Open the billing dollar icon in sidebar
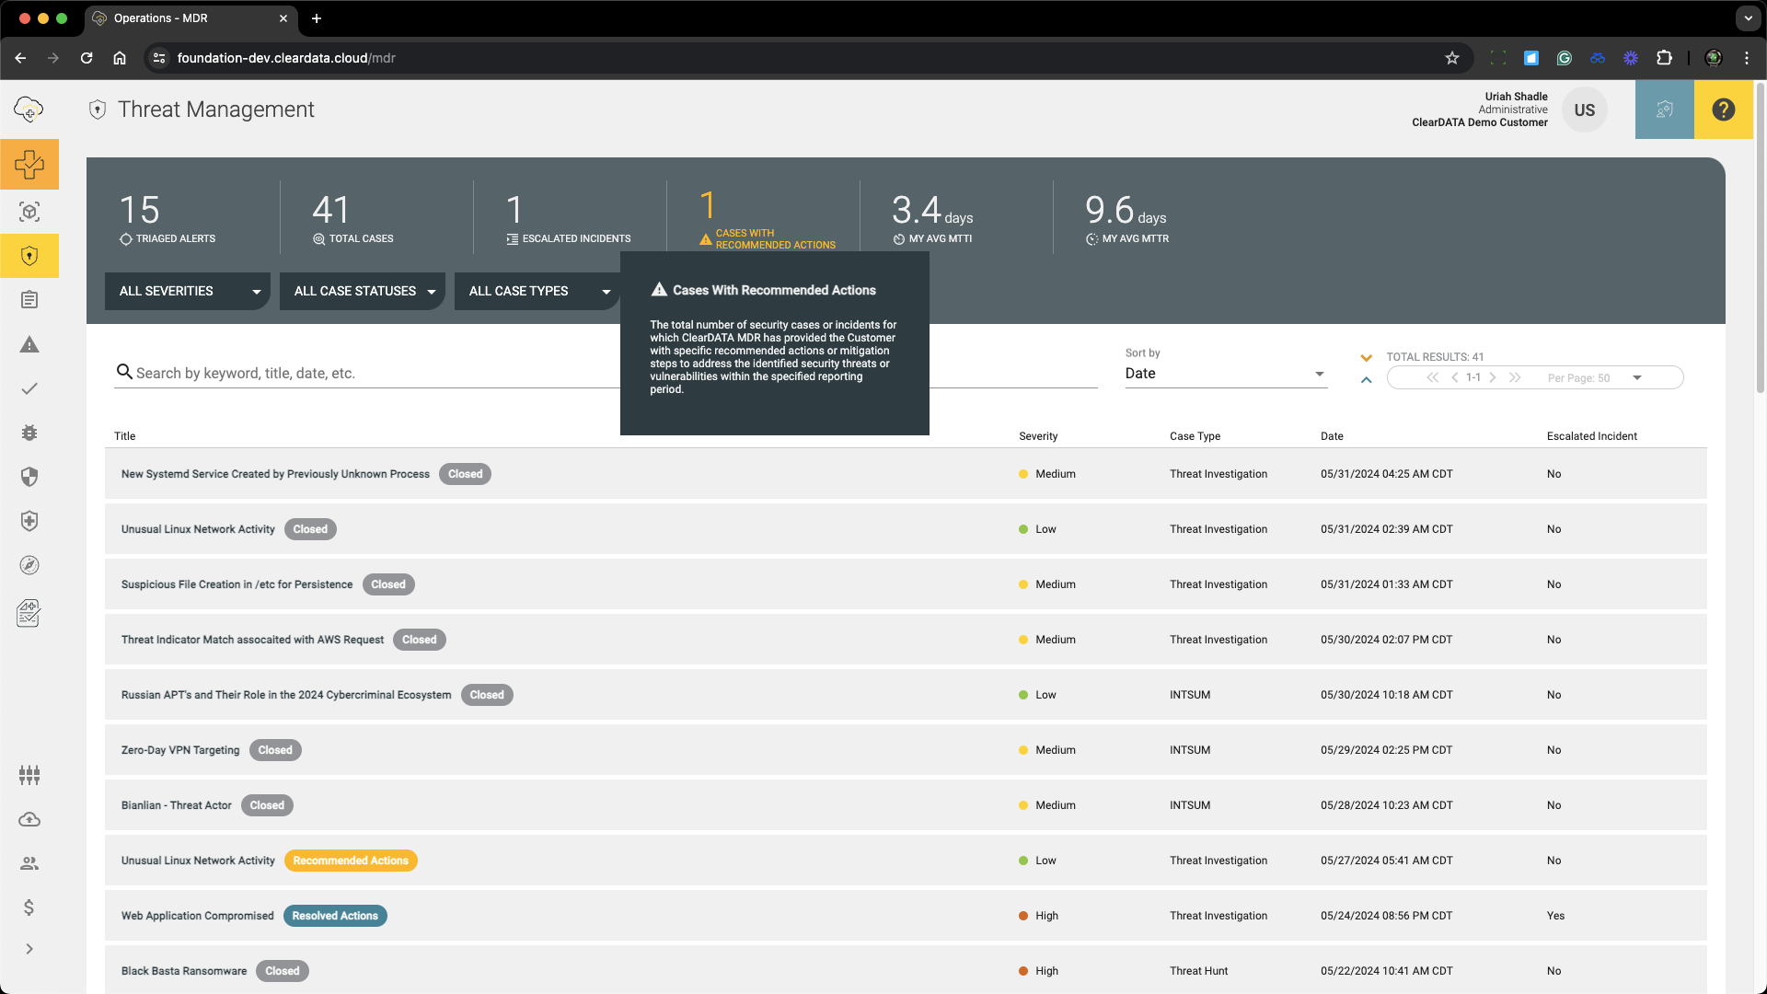Screen dimensions: 1767x994 [29, 907]
